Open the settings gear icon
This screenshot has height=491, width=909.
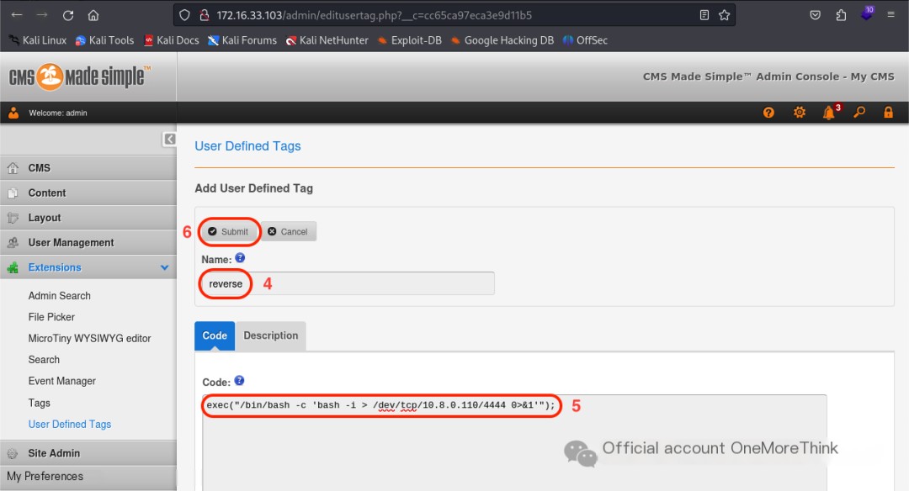(x=800, y=113)
